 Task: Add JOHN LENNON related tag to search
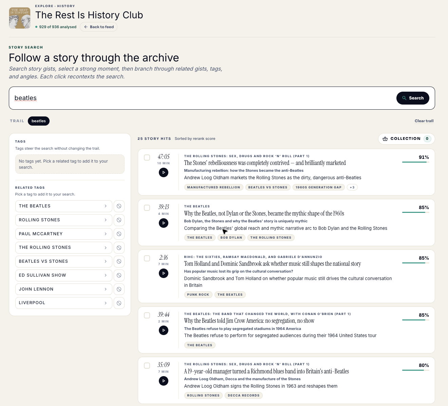pyautogui.click(x=63, y=289)
